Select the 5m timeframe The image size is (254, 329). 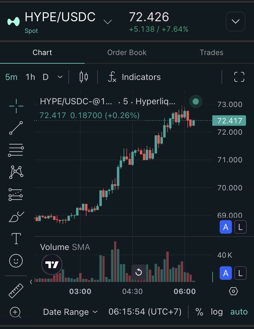tap(11, 77)
